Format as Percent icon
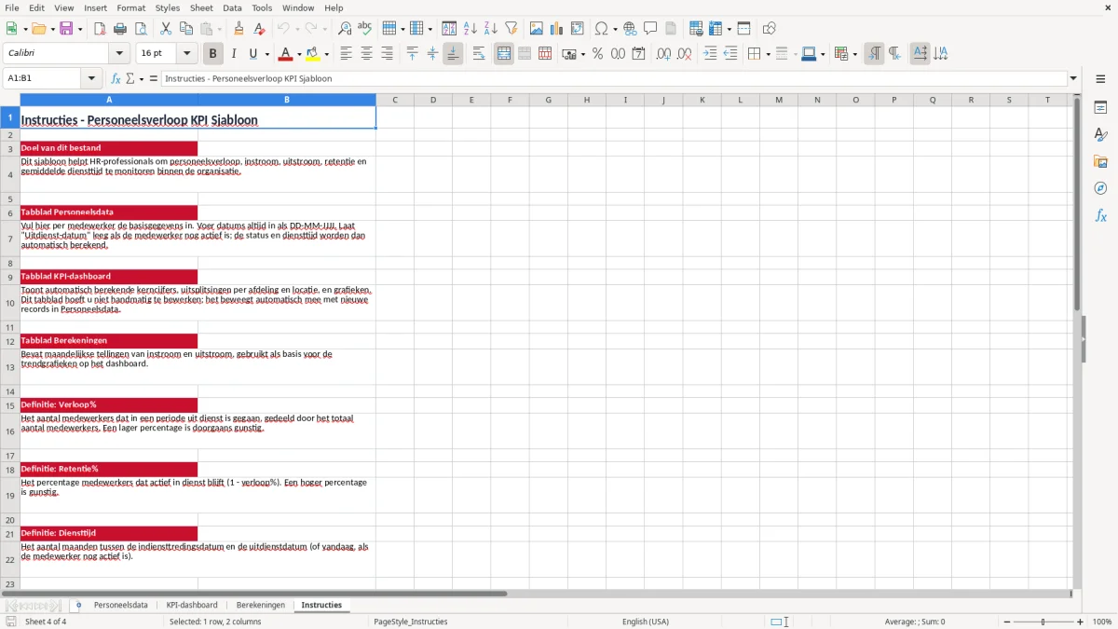1118x629 pixels. [597, 54]
